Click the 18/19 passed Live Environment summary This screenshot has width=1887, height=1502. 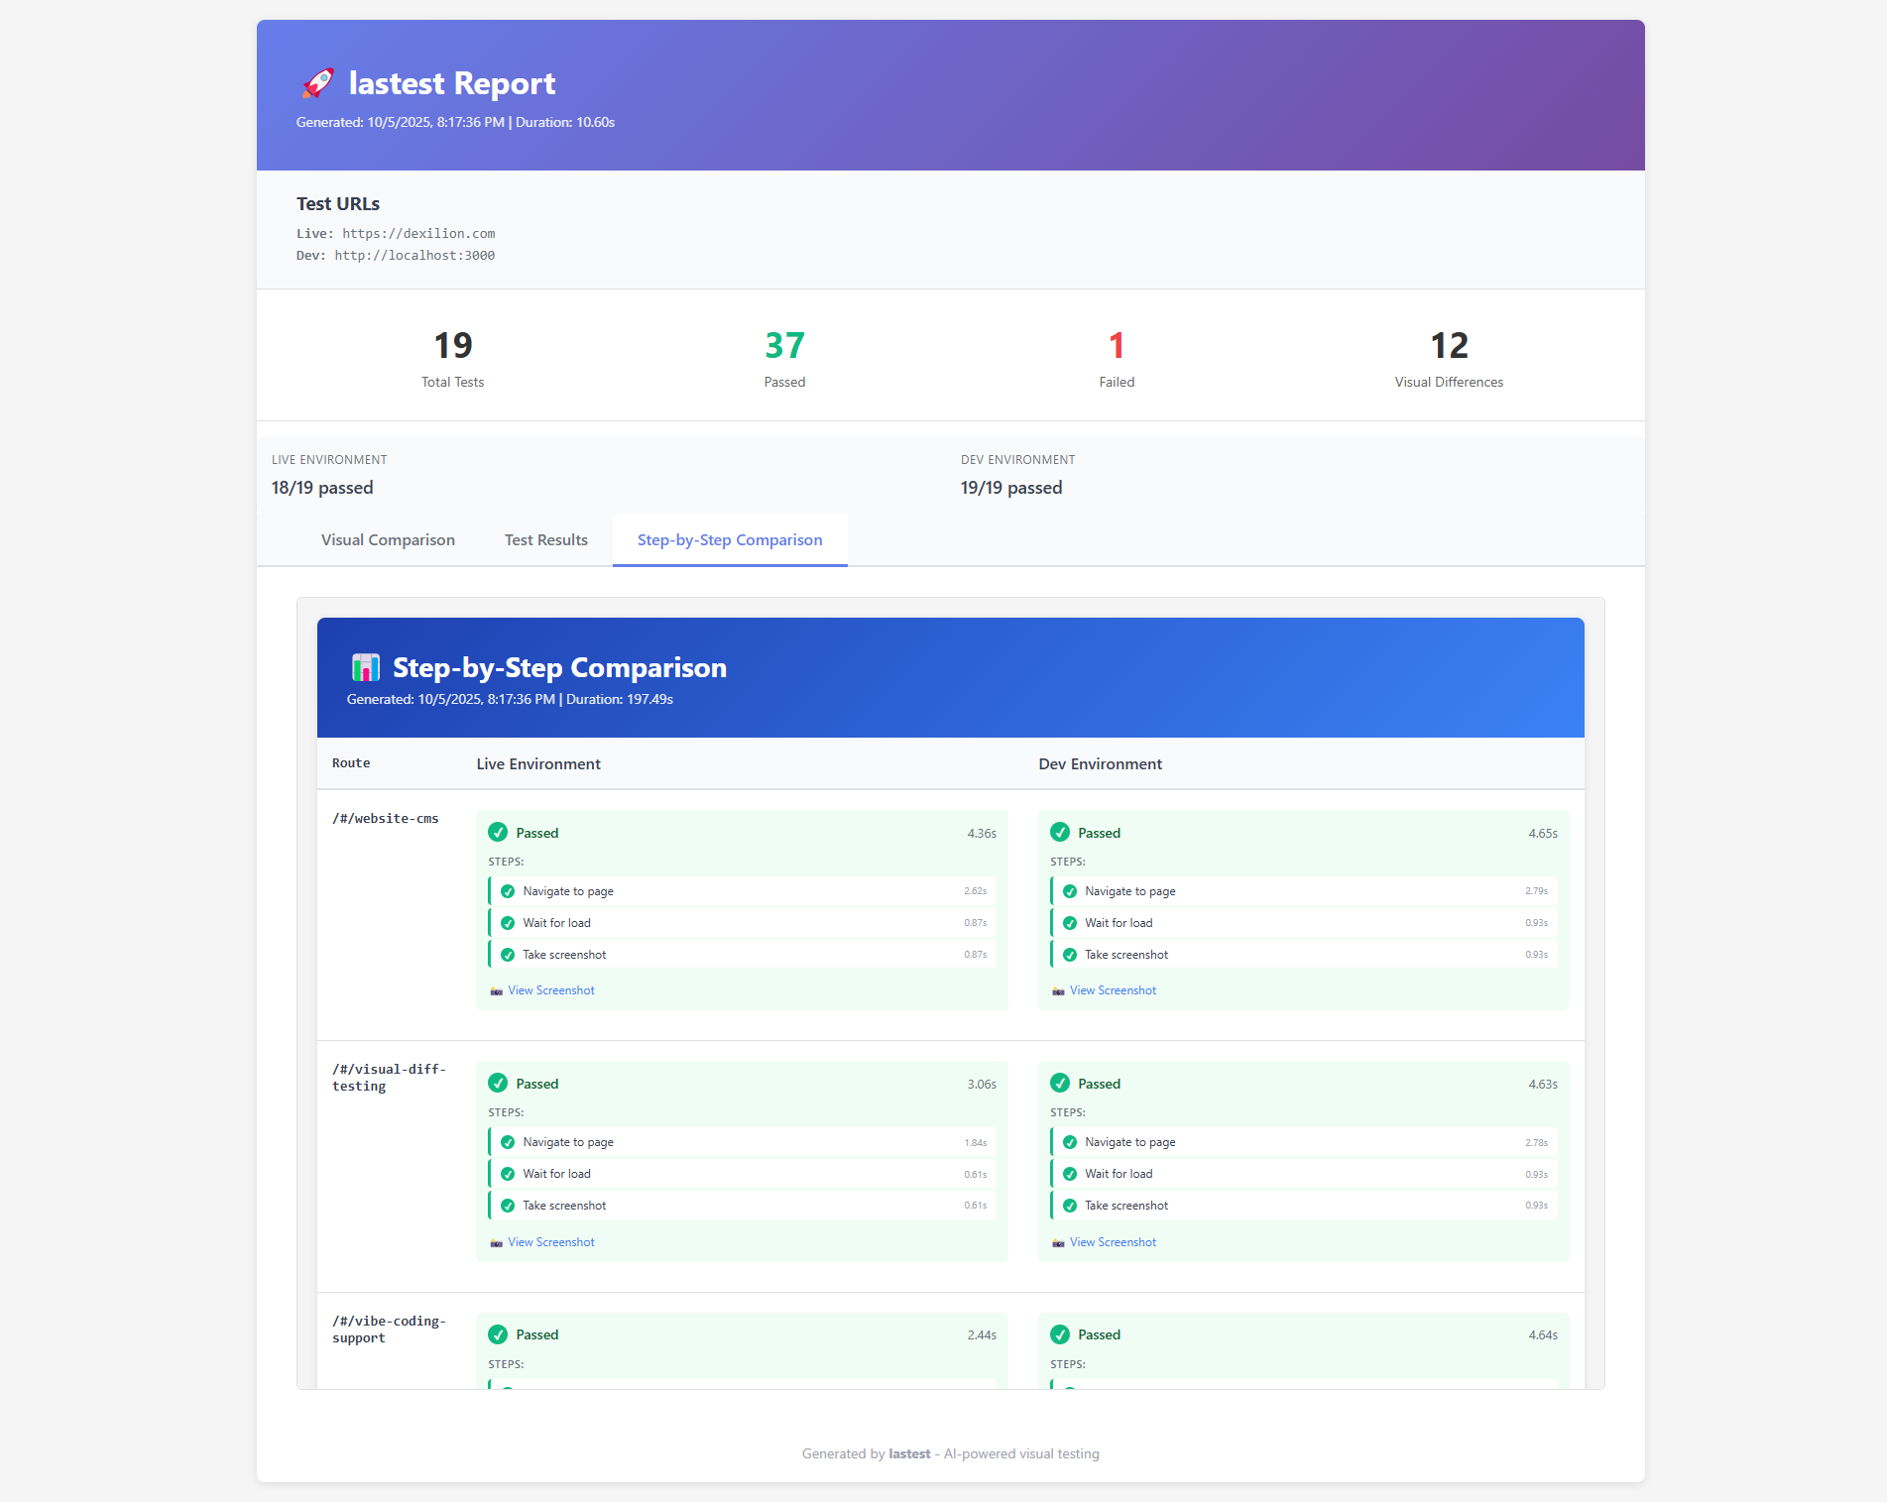[x=321, y=487]
